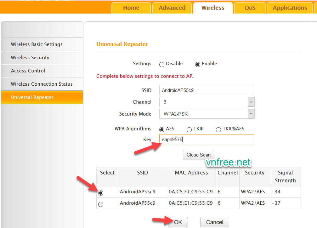317x228 pixels.
Task: Go to the Applications tab
Action: [290, 8]
